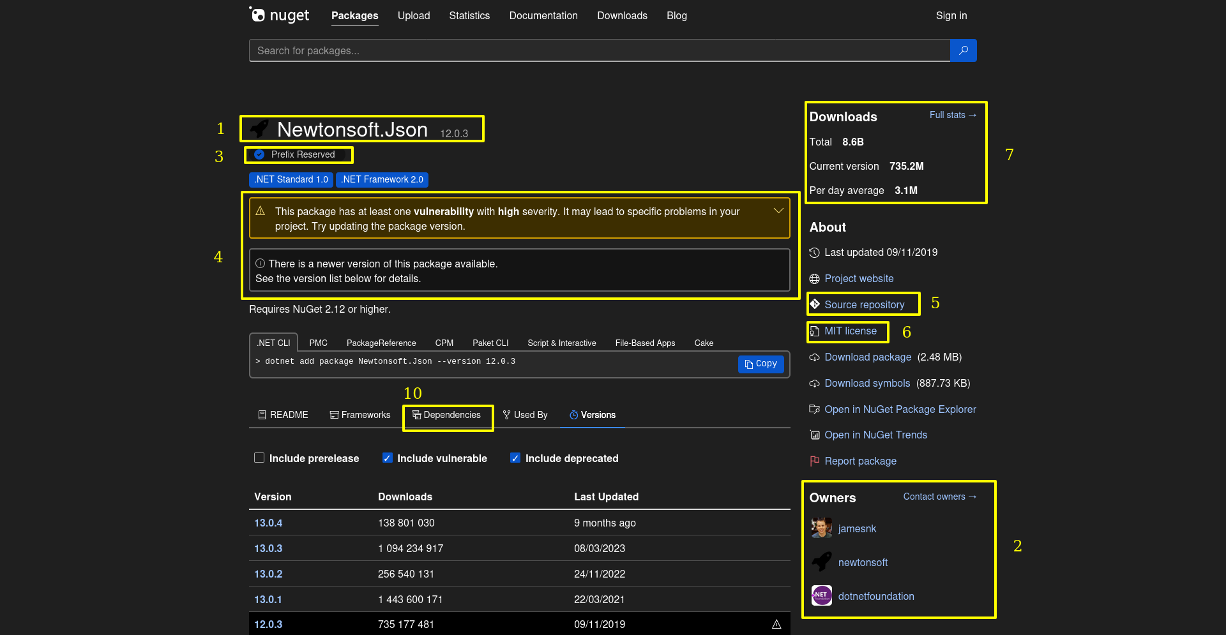This screenshot has height=635, width=1226.
Task: Expand the vulnerability warning chevron
Action: coord(778,211)
